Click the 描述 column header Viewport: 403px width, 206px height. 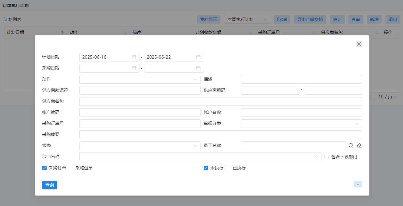pos(137,32)
